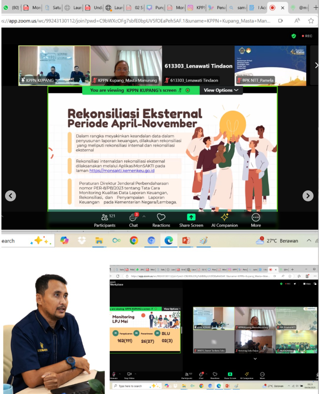Expand the chevron beside the Chat button
319x394 pixels.
(144, 216)
